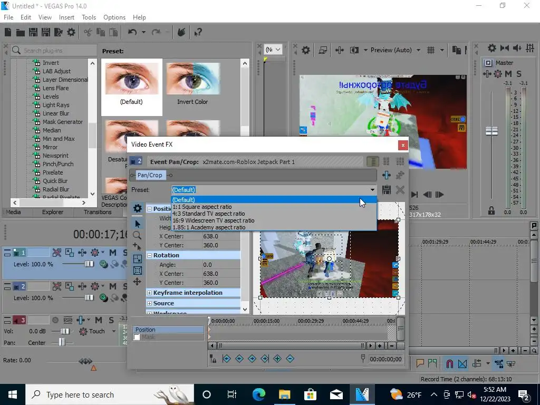
Task: Toggle the Master bus Solo S button
Action: tap(519, 74)
